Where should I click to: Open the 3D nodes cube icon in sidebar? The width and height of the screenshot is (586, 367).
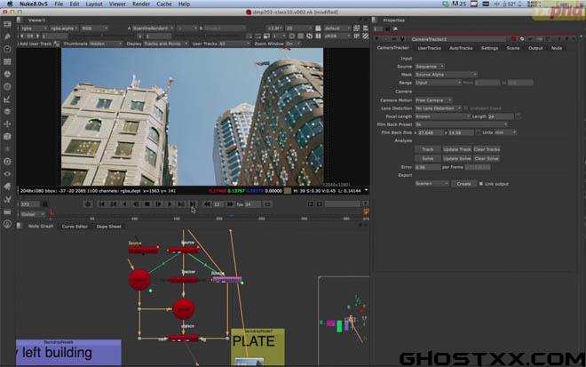(x=7, y=137)
